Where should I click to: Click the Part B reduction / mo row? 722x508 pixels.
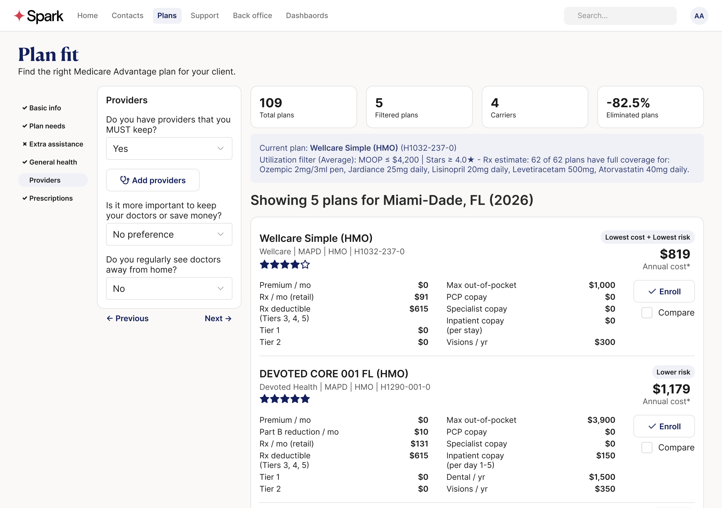(344, 432)
